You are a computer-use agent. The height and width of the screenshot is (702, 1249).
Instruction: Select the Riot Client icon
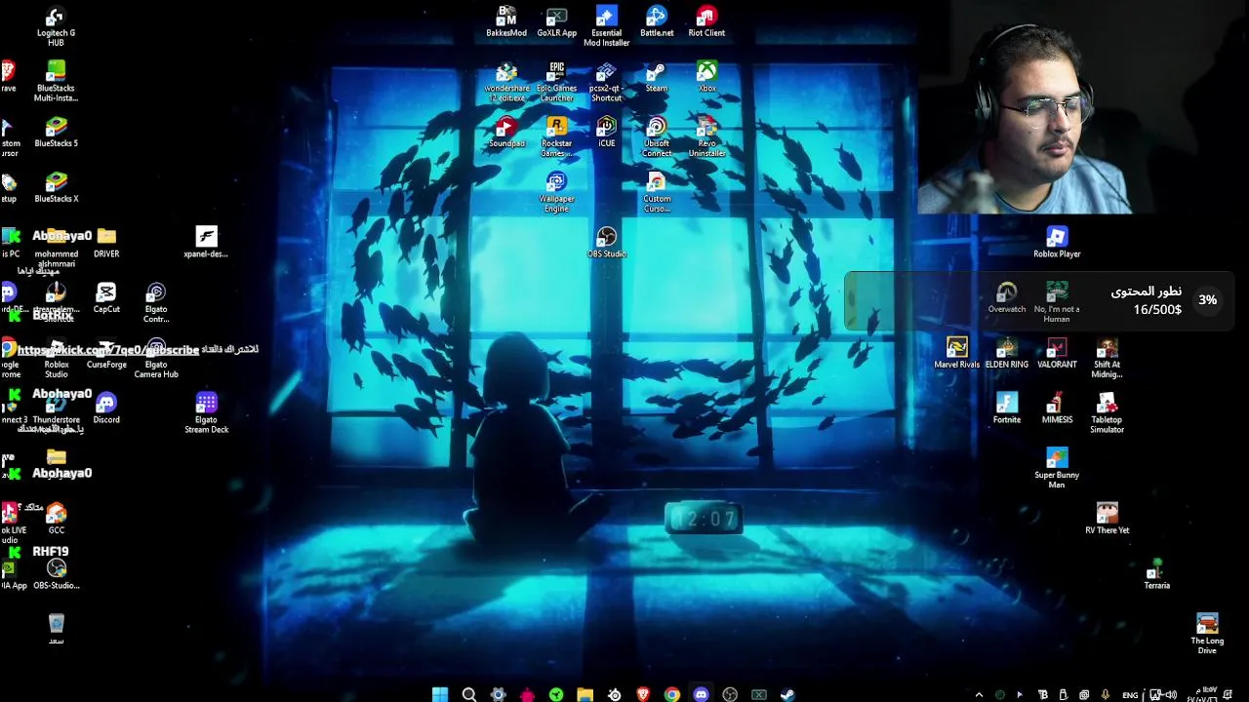[706, 21]
